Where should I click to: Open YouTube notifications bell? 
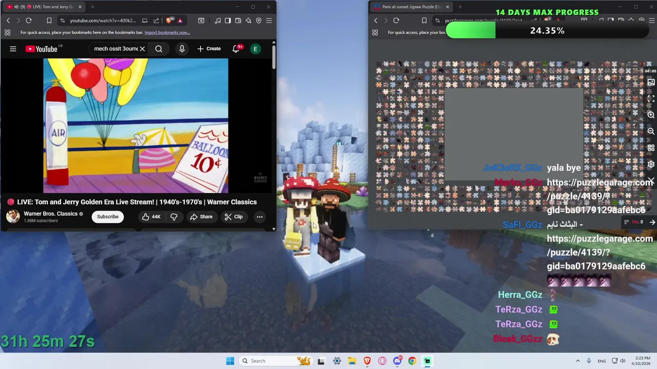point(237,49)
